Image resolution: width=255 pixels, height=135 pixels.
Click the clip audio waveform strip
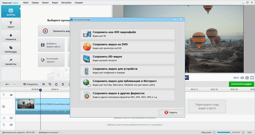(x=43, y=112)
